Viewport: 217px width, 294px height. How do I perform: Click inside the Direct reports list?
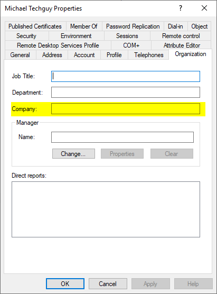tap(106, 209)
